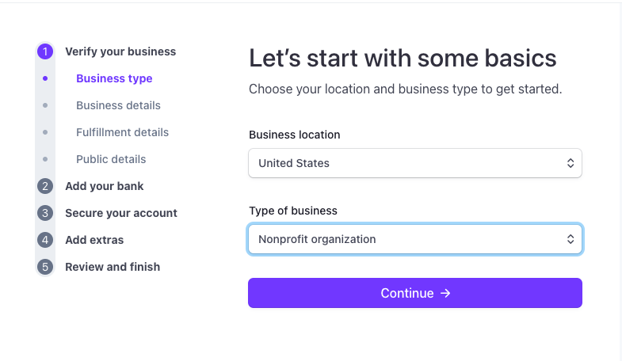Click the bullet dot beside Business type
The image size is (622, 361).
[45, 78]
